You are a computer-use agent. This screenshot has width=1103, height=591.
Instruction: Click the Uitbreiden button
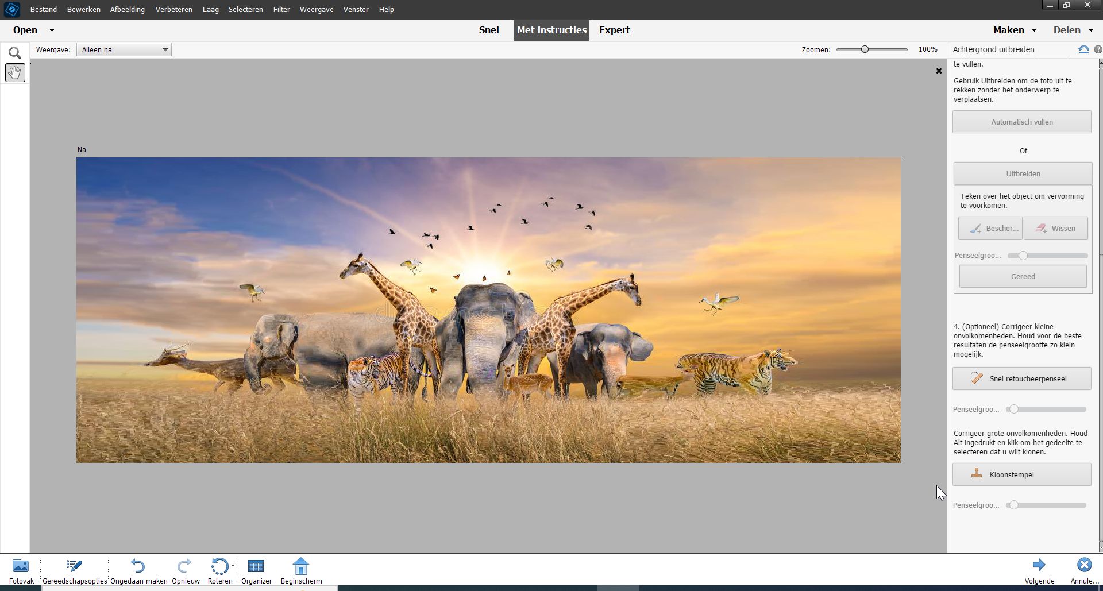[x=1023, y=173]
